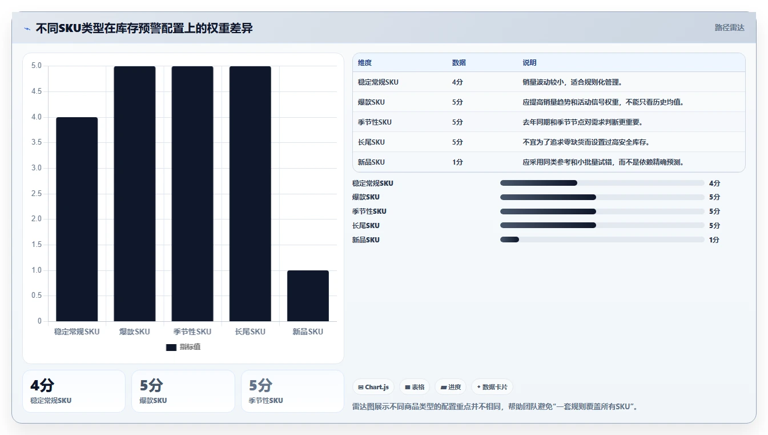The image size is (768, 435).
Task: Click the 路径雷达 label in the header
Action: 730,27
